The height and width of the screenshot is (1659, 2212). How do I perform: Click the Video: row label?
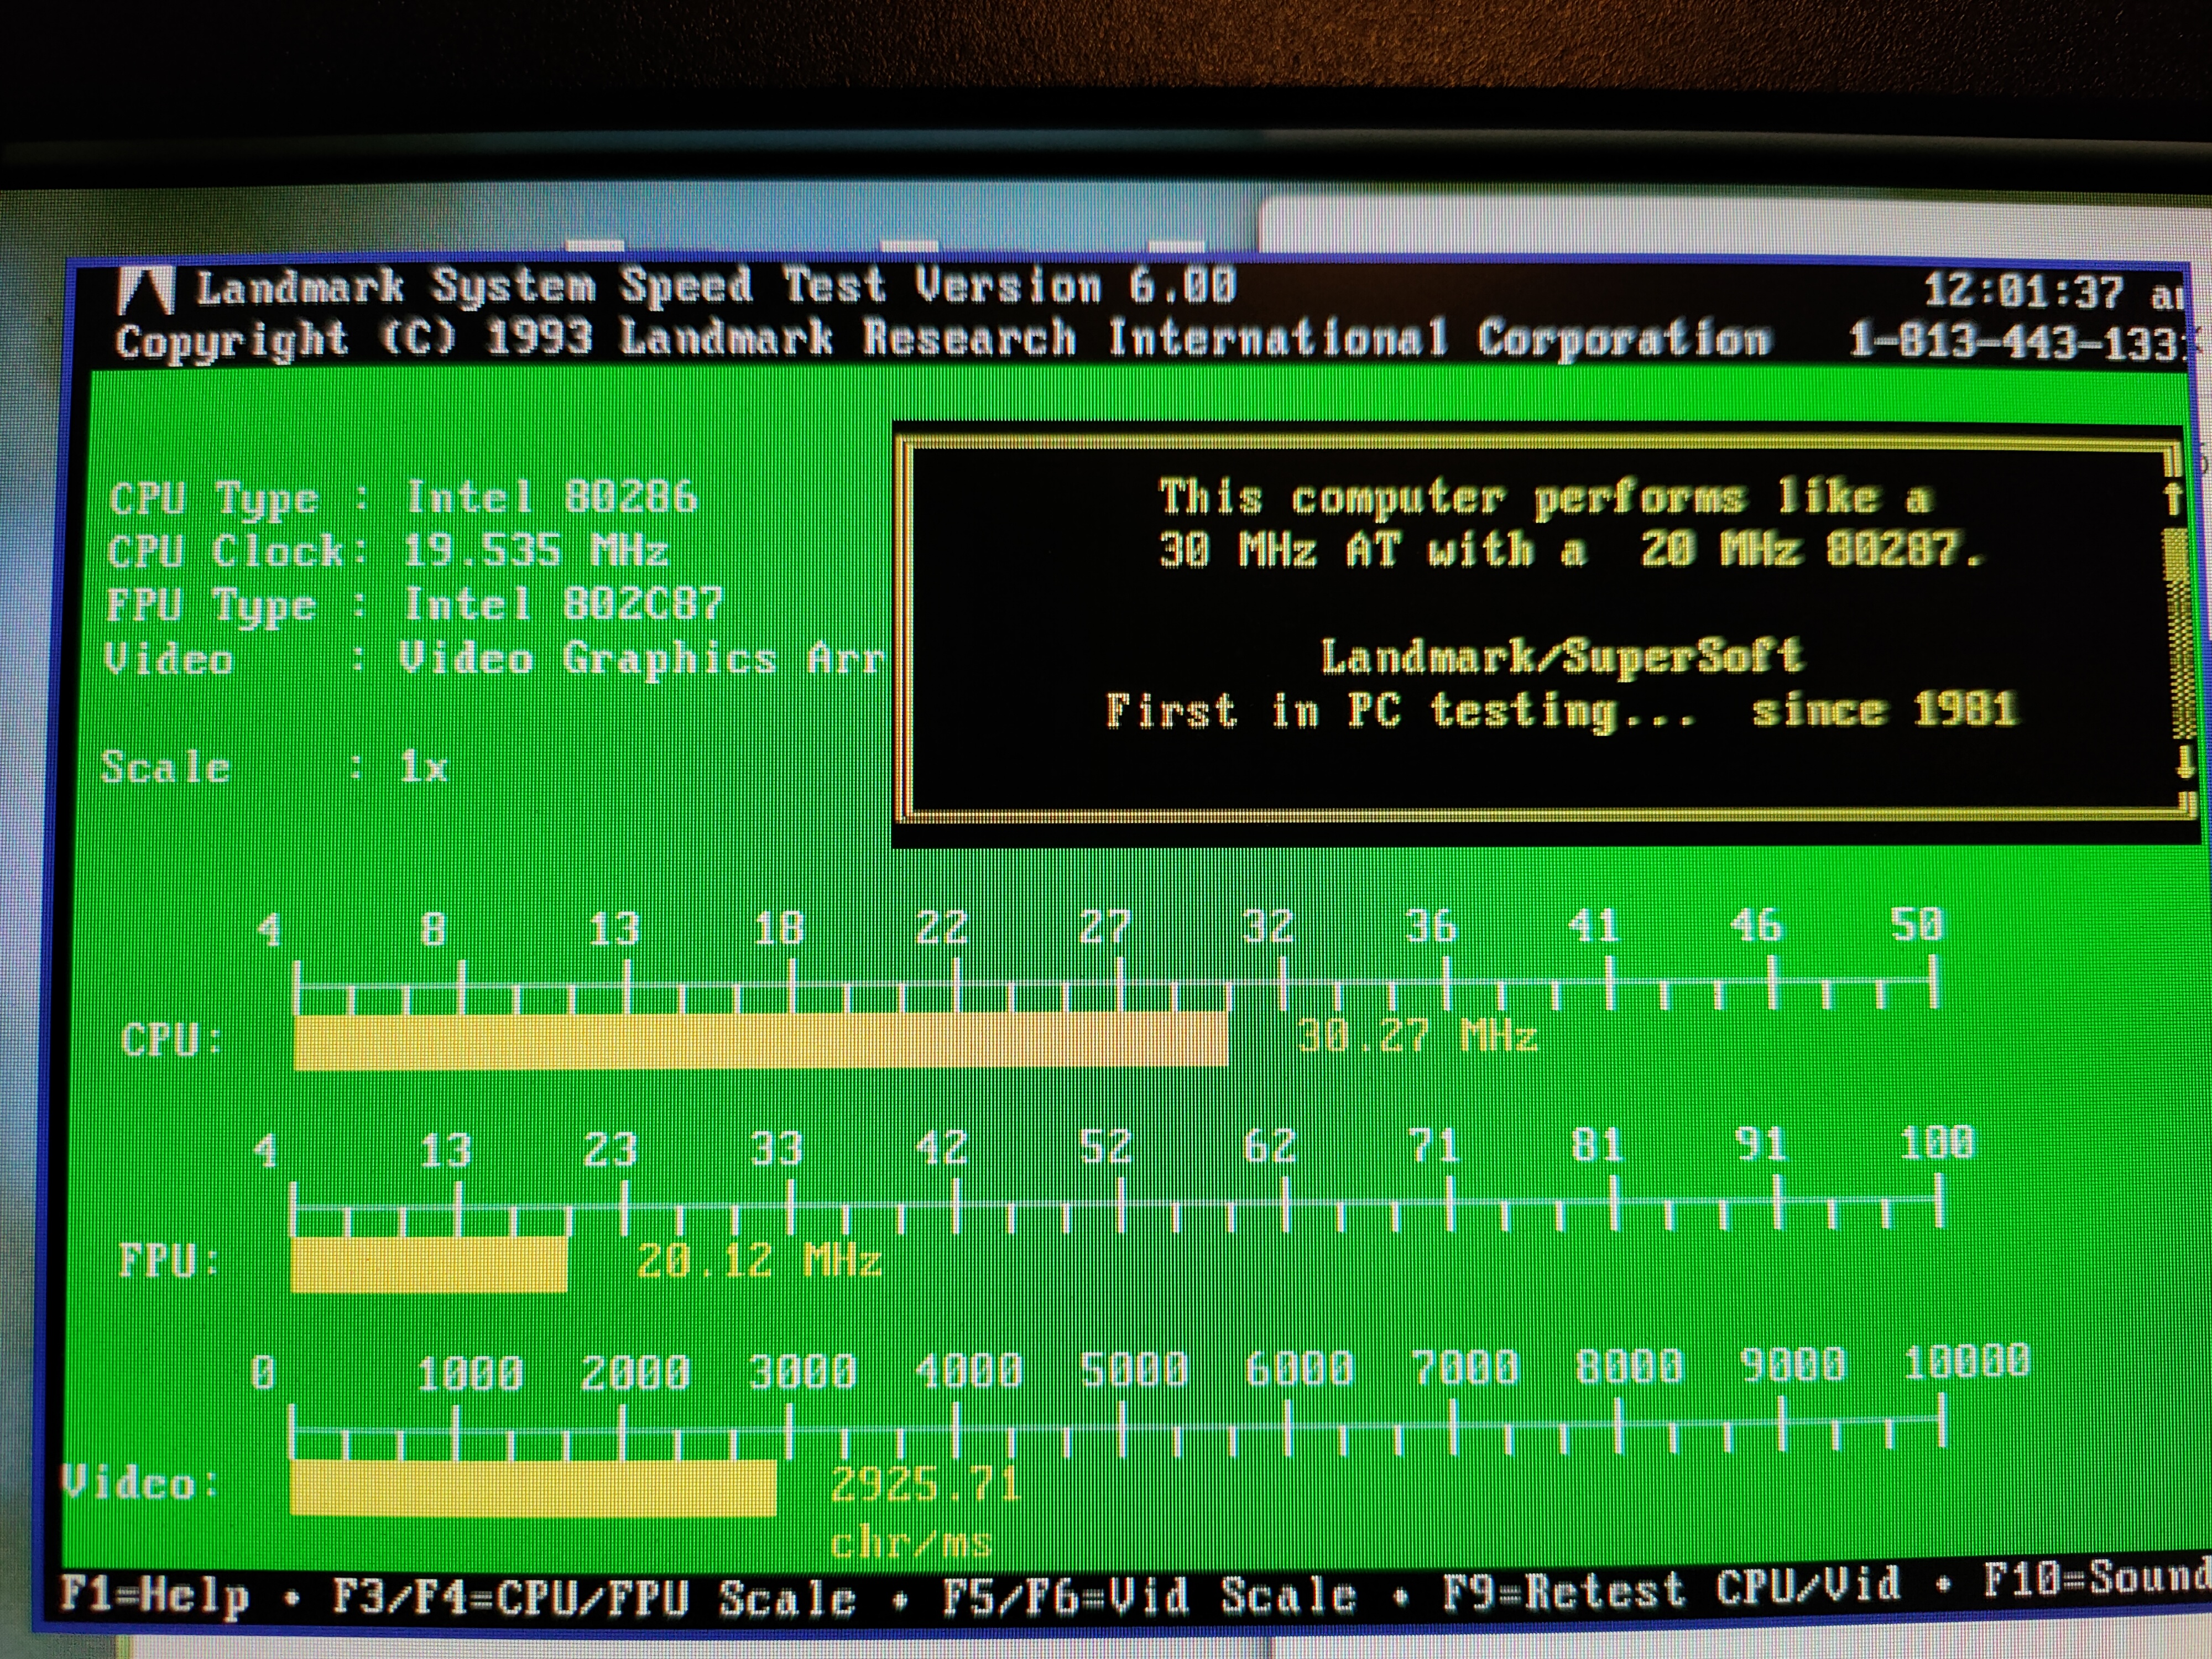click(x=139, y=1483)
